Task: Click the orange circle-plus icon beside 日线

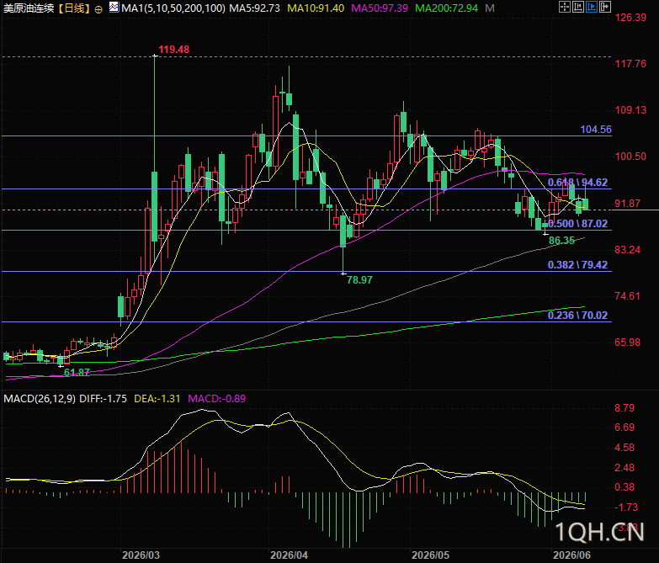Action: (x=98, y=9)
